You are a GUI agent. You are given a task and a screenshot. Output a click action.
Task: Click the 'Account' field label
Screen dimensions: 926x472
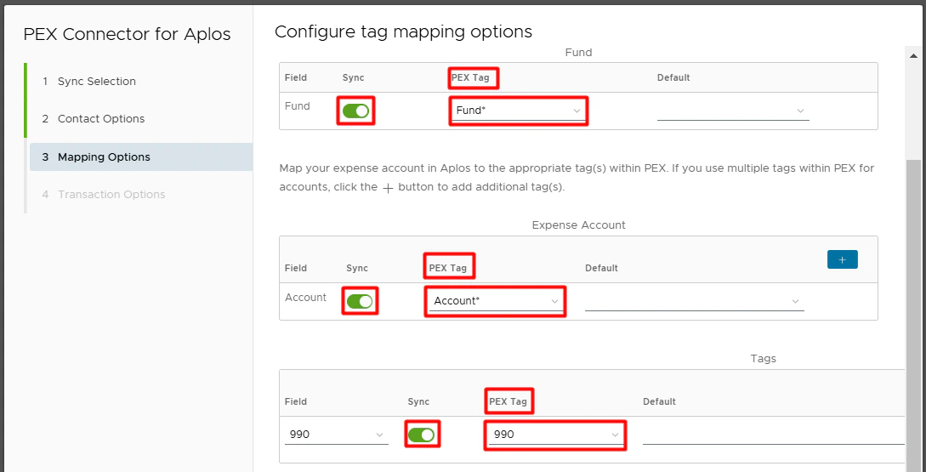coord(305,298)
